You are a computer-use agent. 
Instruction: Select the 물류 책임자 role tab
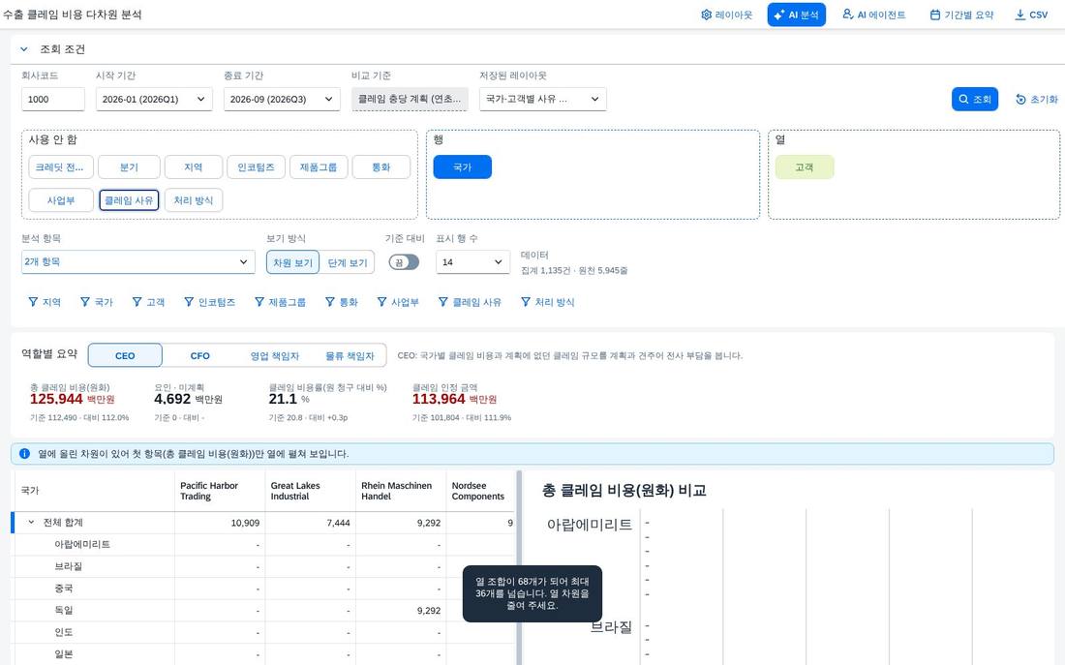[x=350, y=355]
